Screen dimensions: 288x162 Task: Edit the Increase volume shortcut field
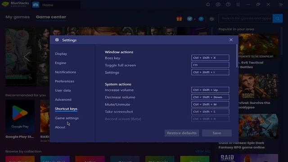pos(210,90)
